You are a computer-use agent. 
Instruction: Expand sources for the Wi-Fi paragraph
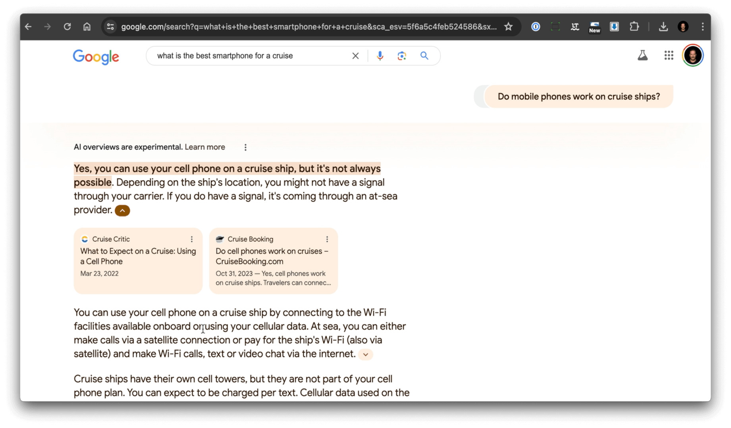[365, 354]
